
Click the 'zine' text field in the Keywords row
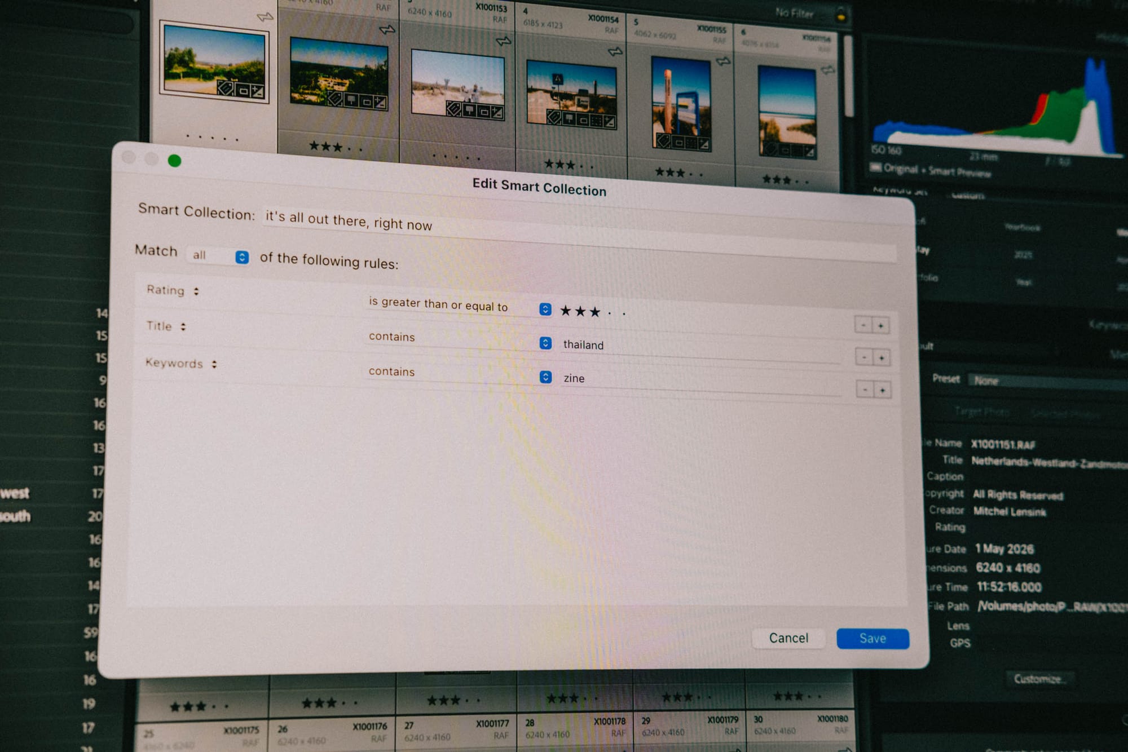(702, 382)
